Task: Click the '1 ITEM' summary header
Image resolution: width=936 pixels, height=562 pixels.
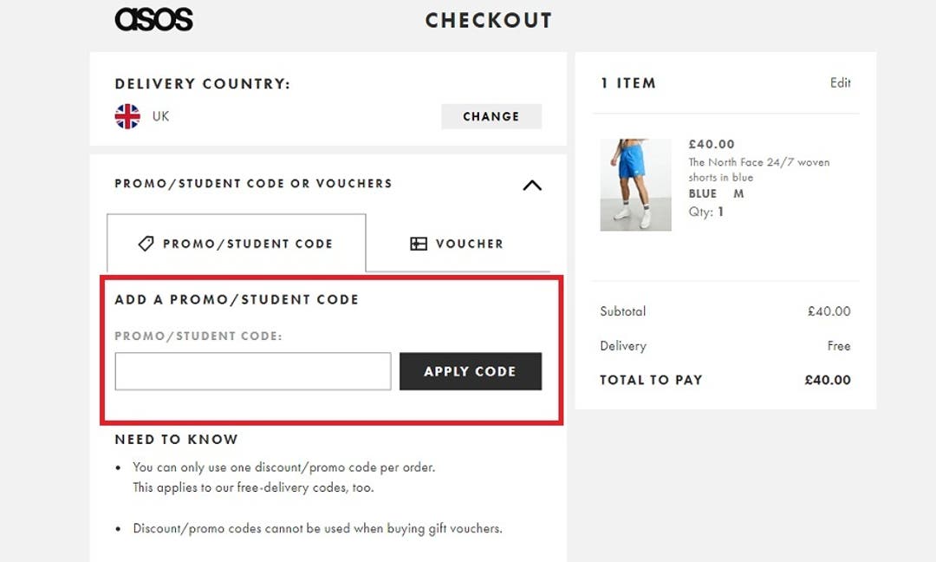Action: click(x=626, y=82)
